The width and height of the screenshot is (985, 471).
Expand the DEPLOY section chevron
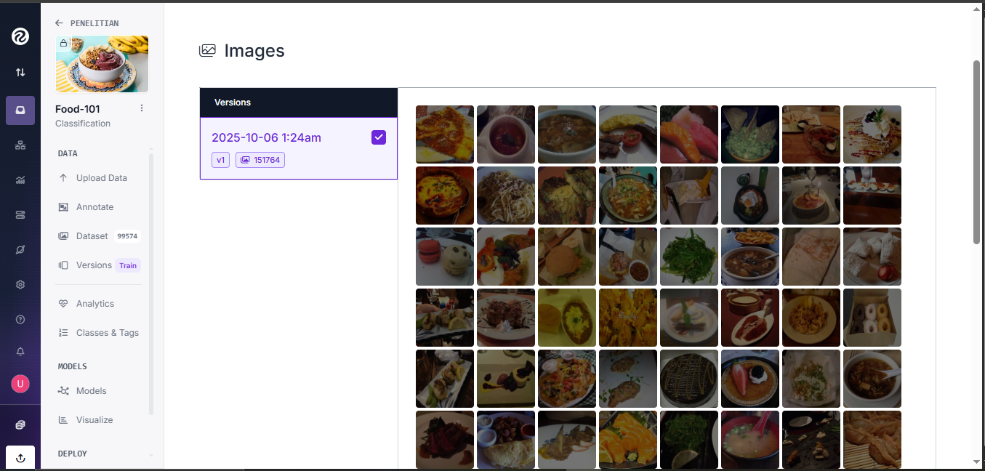coord(150,454)
